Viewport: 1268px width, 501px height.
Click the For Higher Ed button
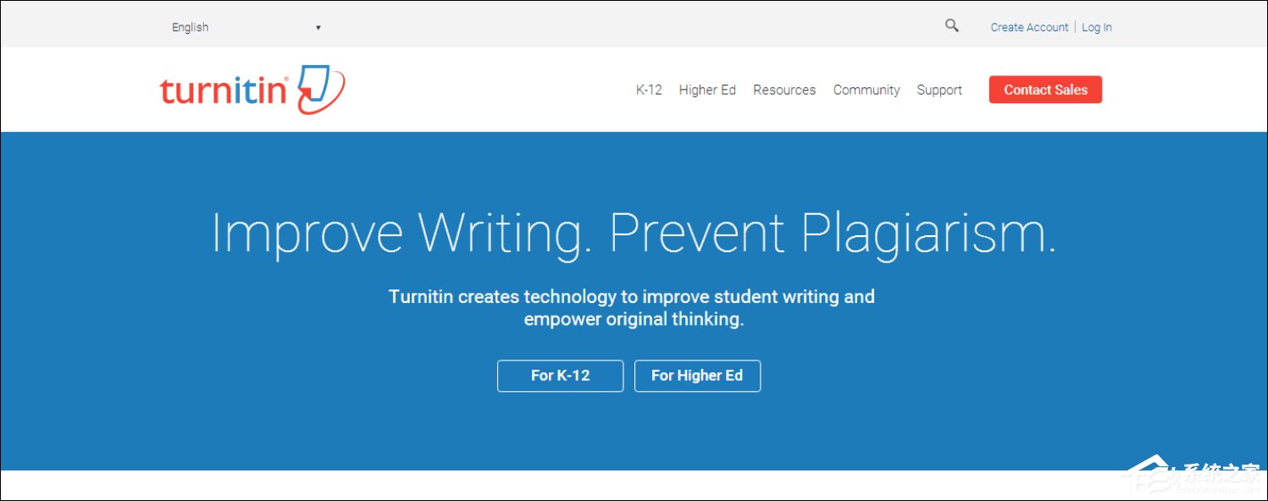point(697,376)
